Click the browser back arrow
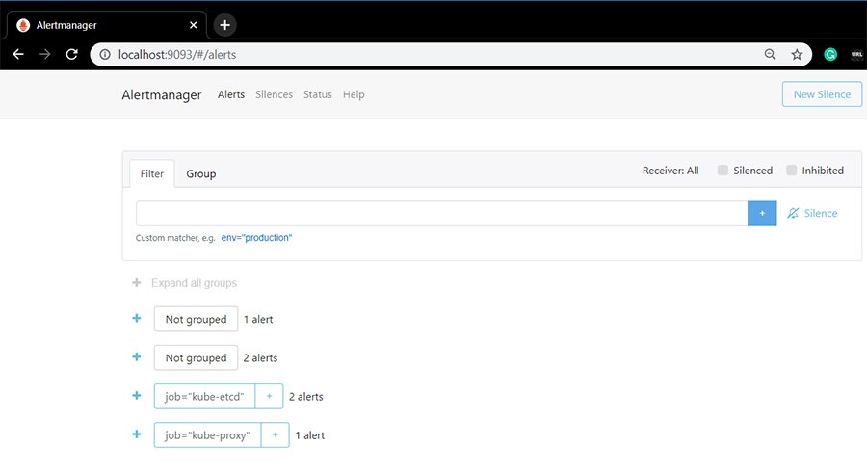This screenshot has height=473, width=867. tap(18, 55)
